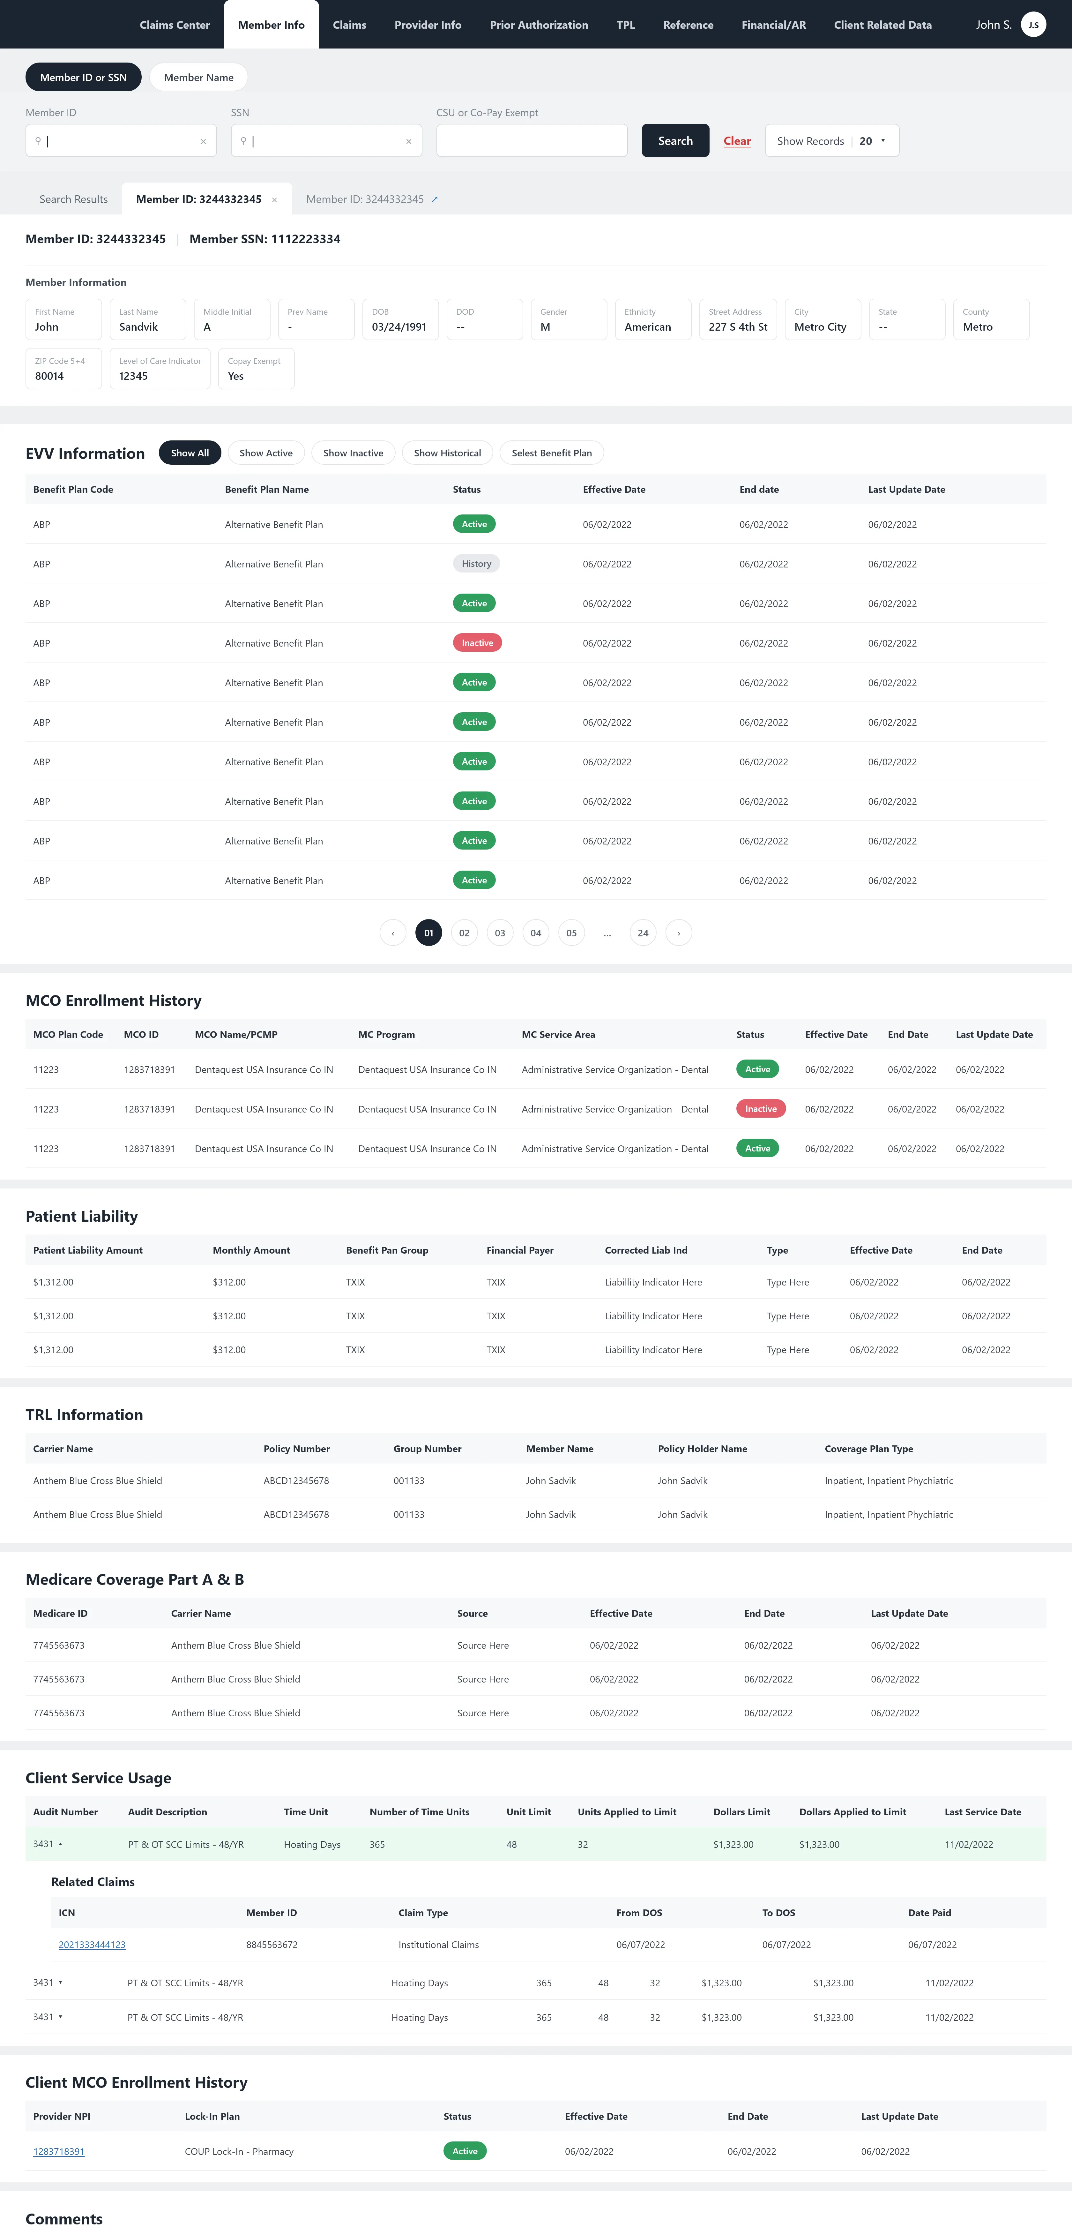Click the Search button

(676, 140)
